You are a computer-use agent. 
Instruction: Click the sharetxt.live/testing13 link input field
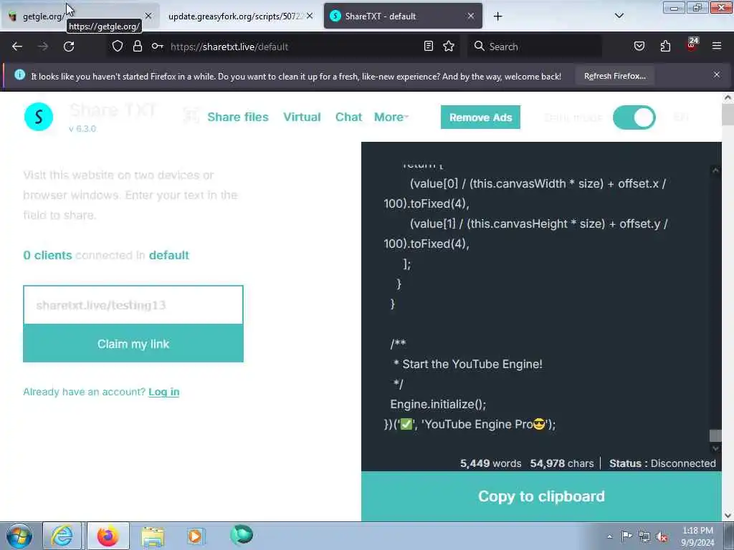click(133, 305)
